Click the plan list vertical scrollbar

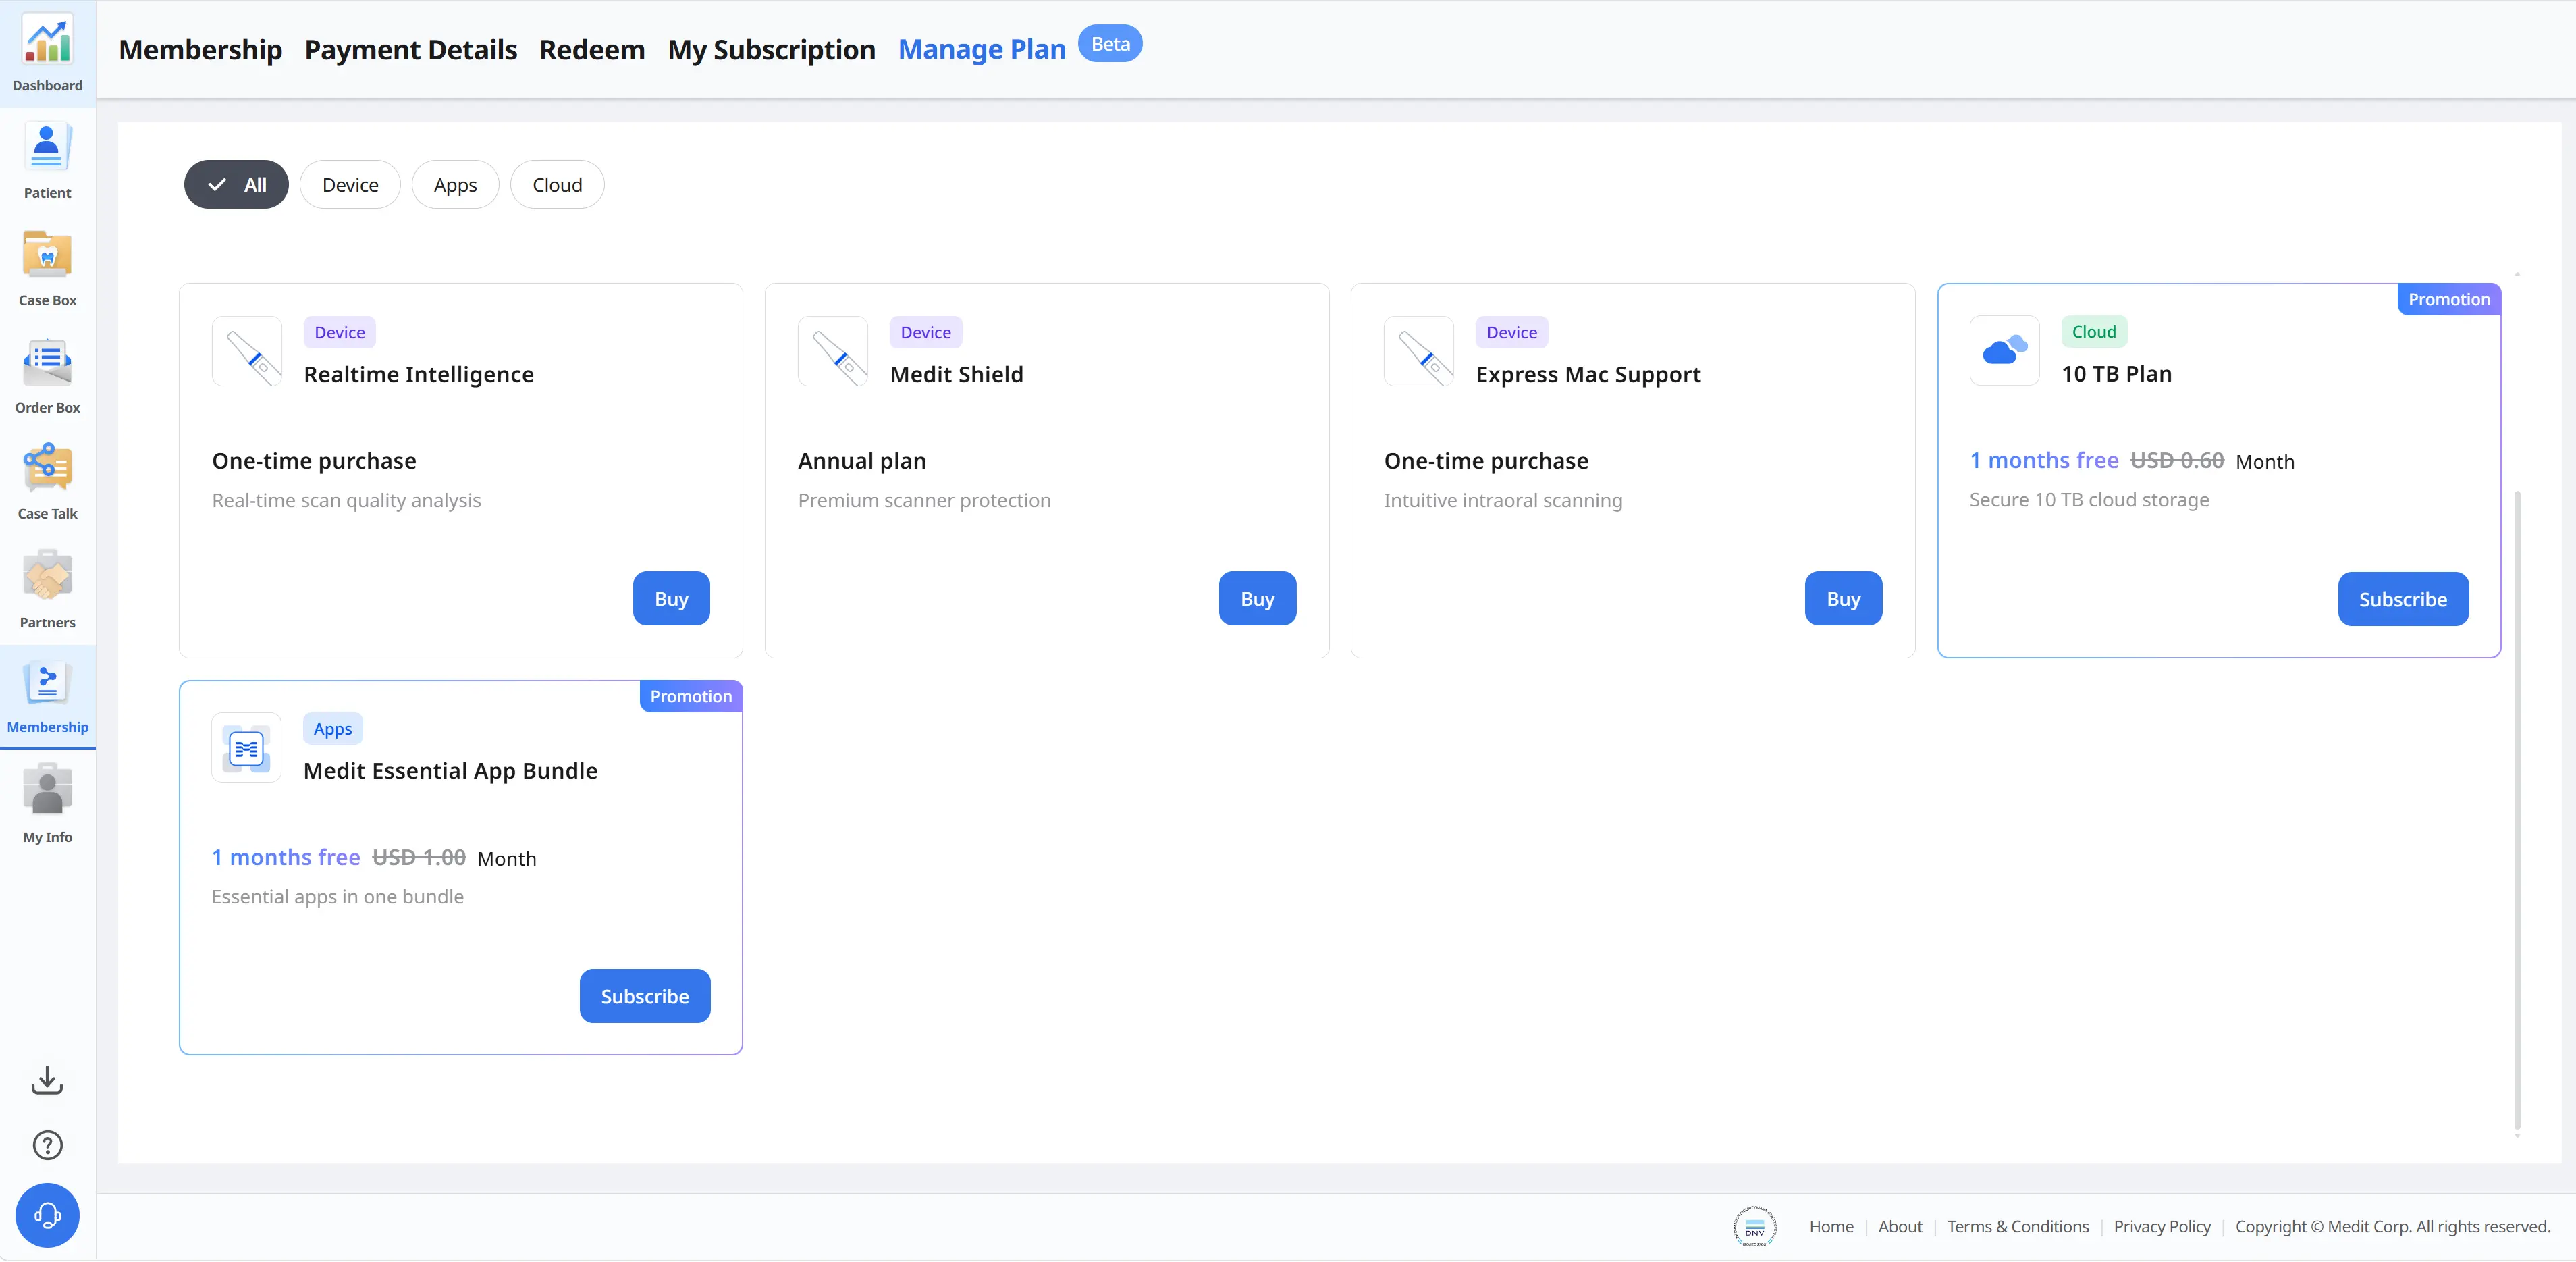[x=2517, y=810]
